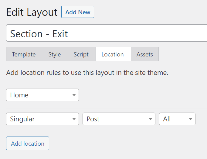This screenshot has height=159, width=207.
Task: Expand the Singular rule type dropdown
Action: coord(39,119)
